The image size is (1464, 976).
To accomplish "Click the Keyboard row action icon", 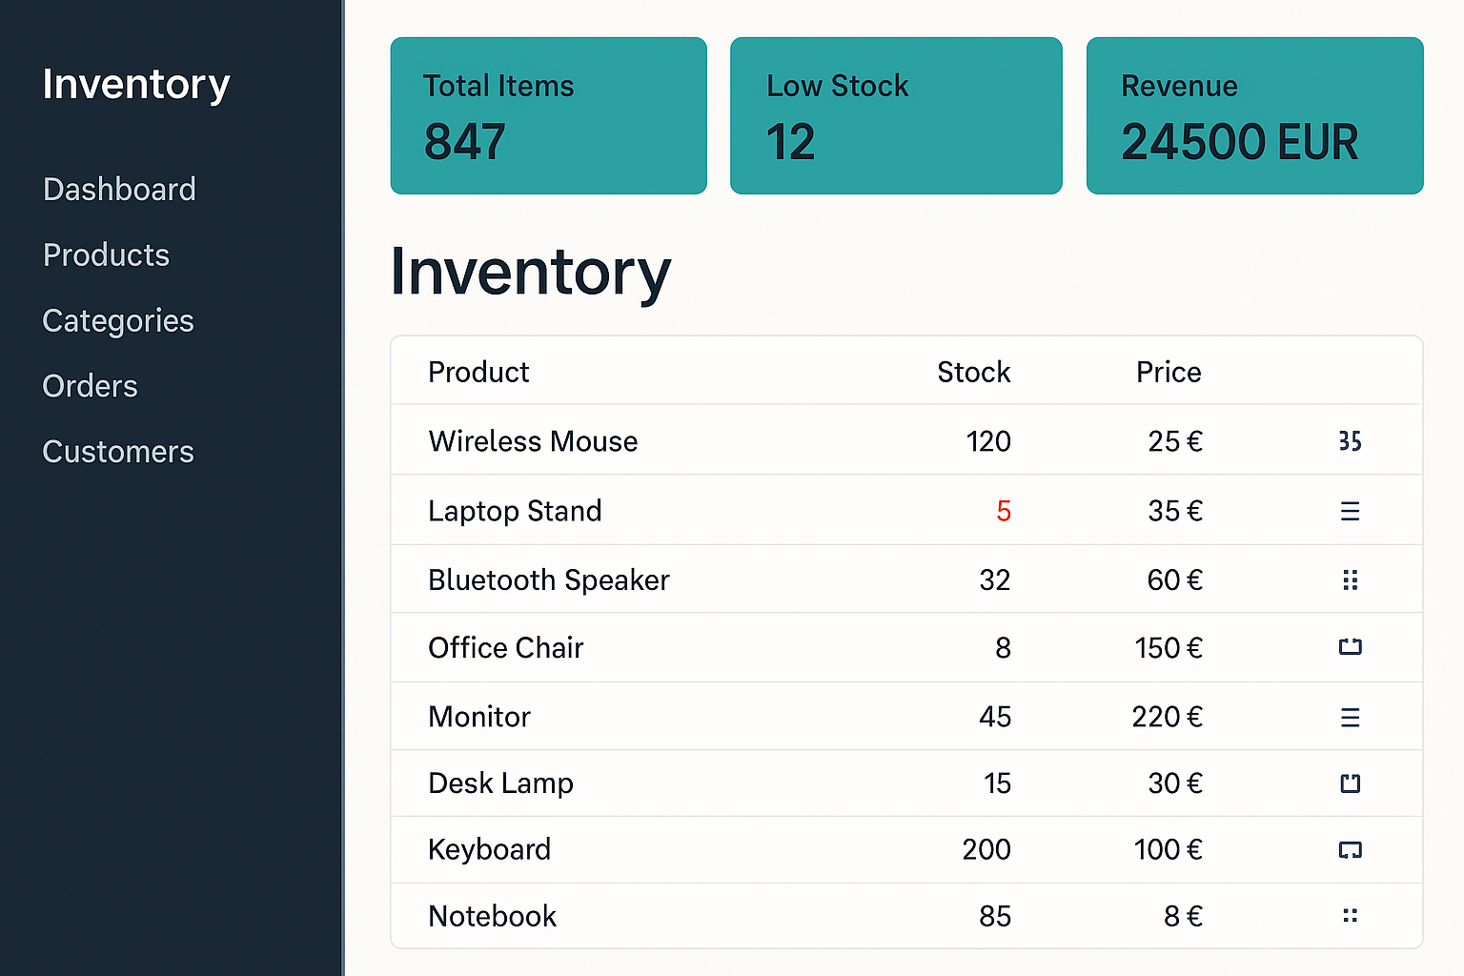I will [x=1350, y=849].
